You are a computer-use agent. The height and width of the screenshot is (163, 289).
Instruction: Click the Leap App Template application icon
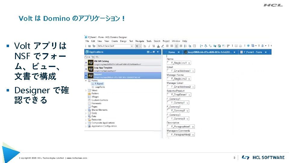91,69
